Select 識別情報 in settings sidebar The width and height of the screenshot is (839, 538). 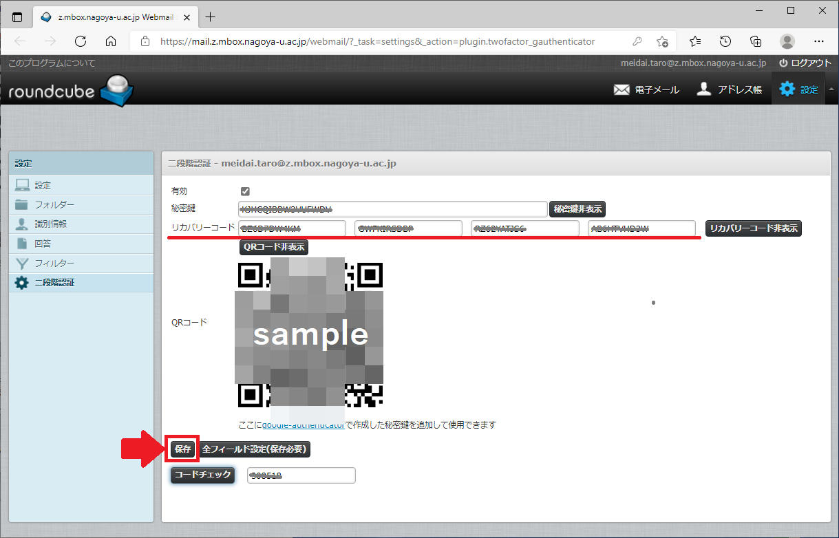pyautogui.click(x=51, y=224)
